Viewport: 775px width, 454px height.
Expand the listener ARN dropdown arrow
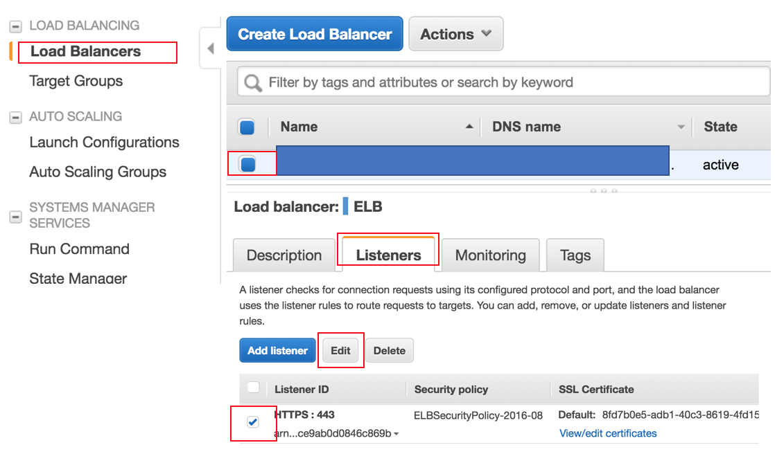396,435
